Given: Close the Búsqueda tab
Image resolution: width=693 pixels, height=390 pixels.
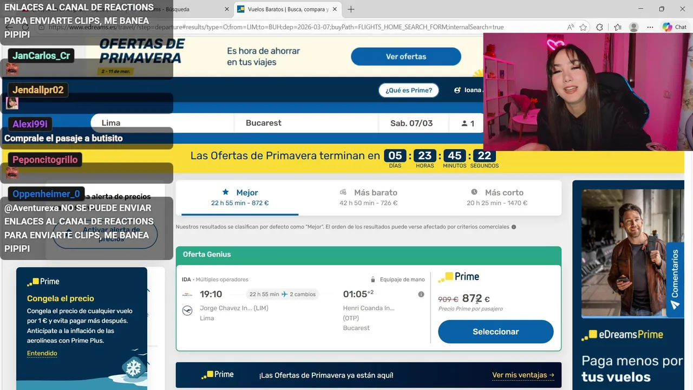Looking at the screenshot, I should tap(226, 9).
